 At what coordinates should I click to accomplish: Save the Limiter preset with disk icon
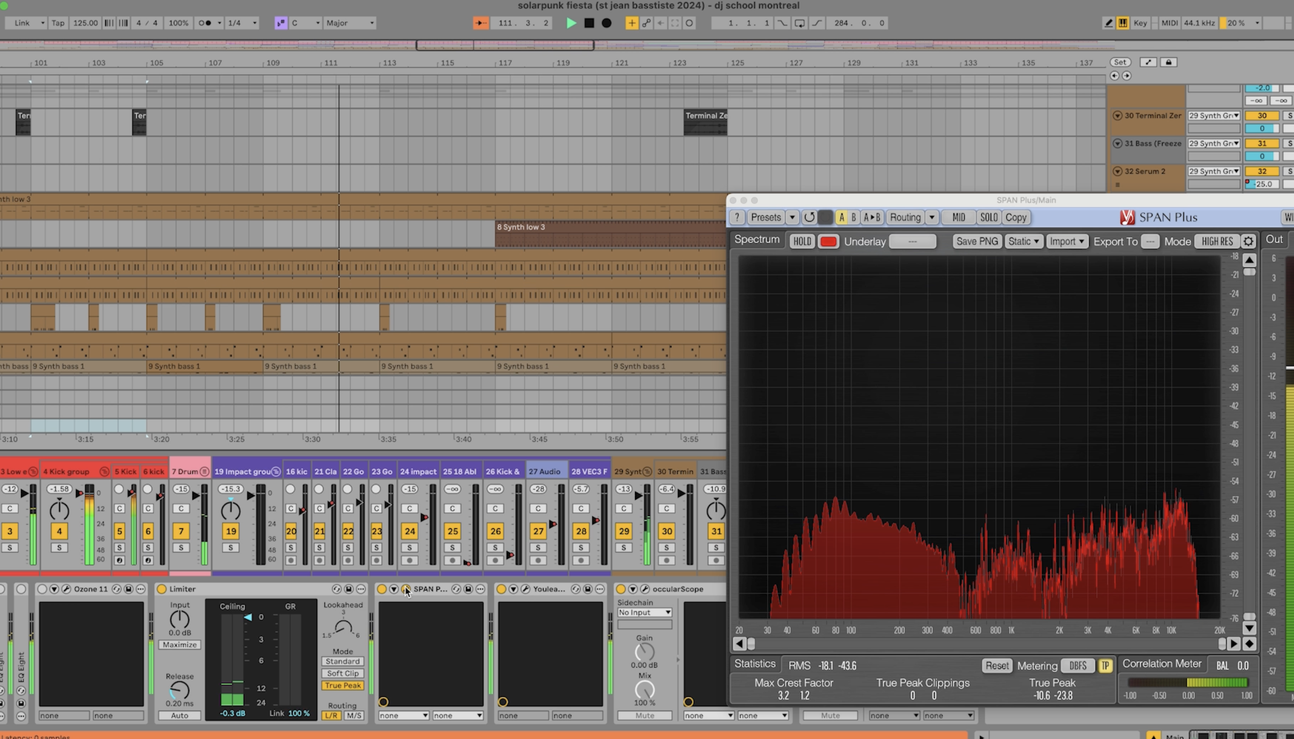tap(349, 589)
